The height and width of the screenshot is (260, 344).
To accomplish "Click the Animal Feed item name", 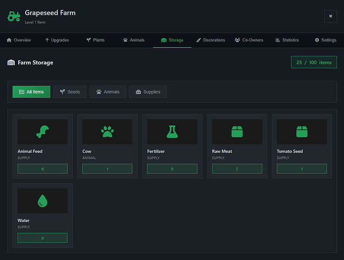I will click(30, 151).
